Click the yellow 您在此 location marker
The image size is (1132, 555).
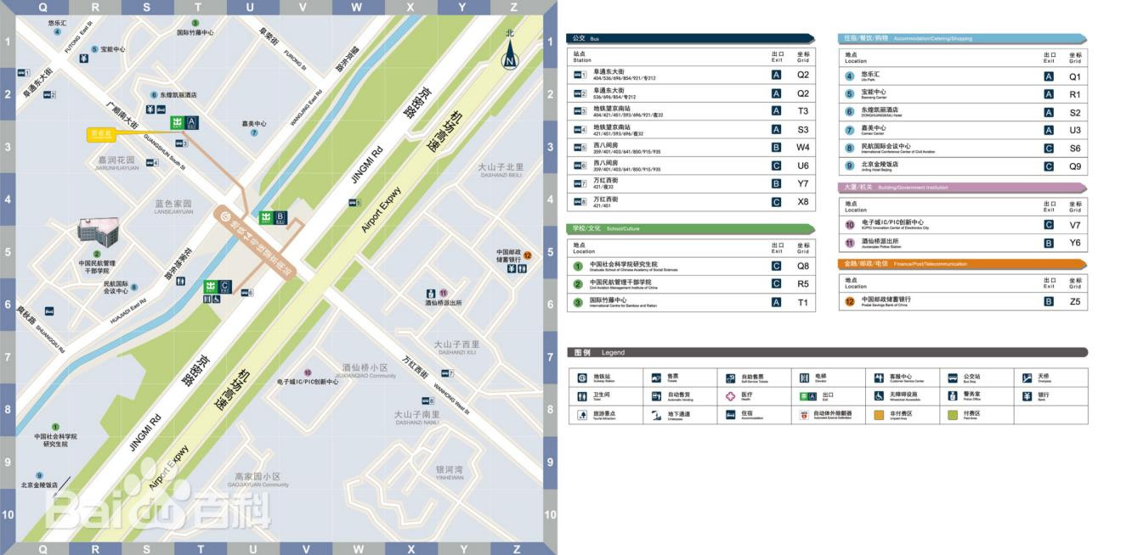103,134
